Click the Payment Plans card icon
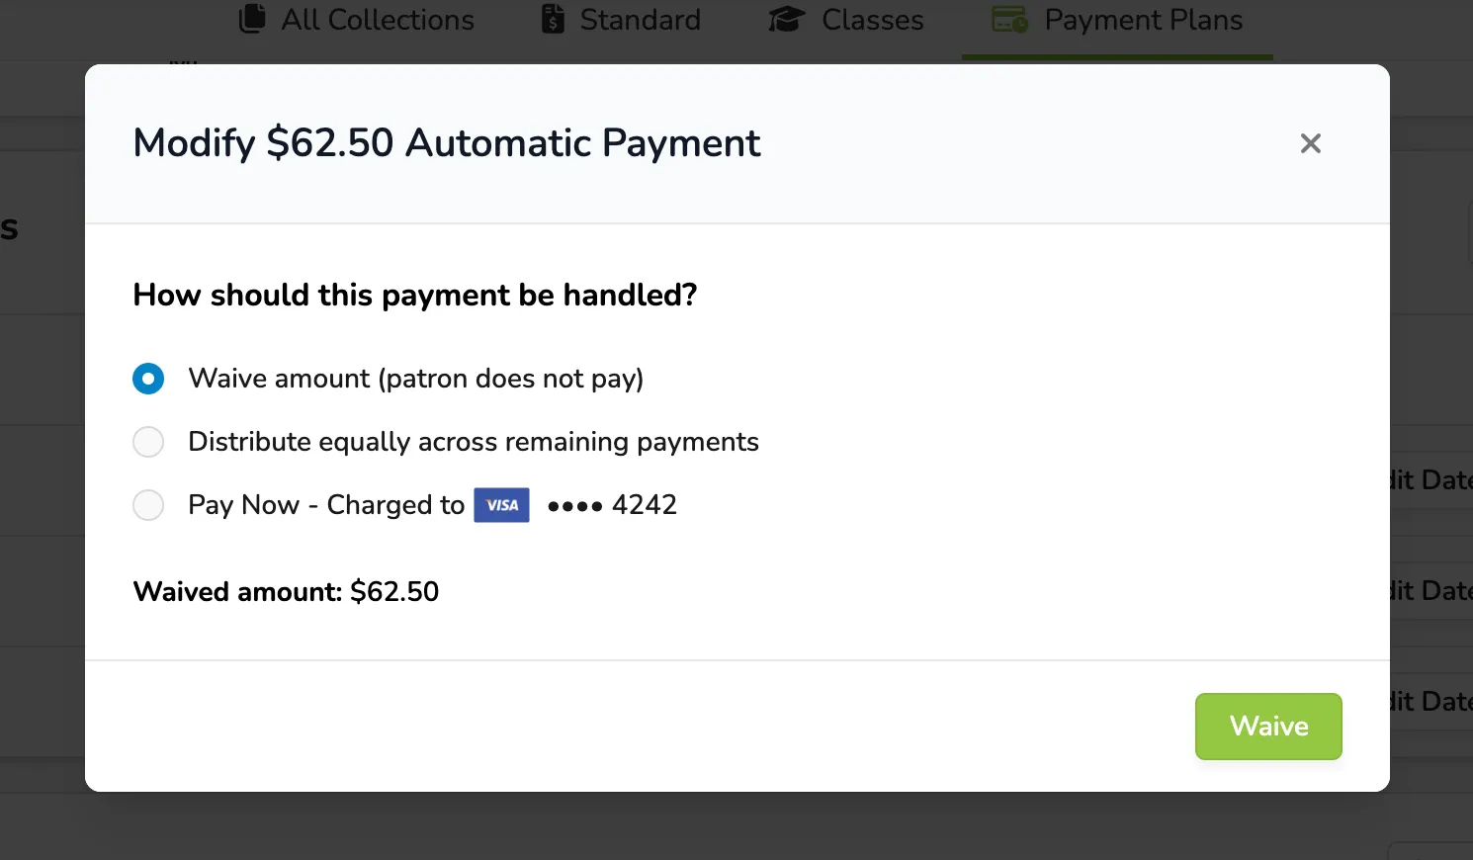The image size is (1473, 860). (1010, 19)
